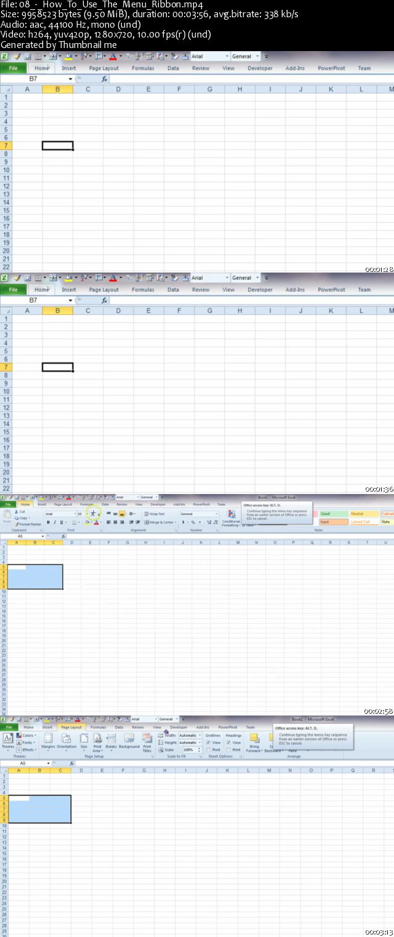Click column header H in the 00:01:56 frame
The width and height of the screenshot is (394, 937).
click(x=240, y=311)
